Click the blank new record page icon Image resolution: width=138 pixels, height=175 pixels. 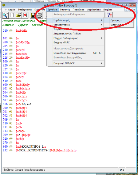click(12, 15)
